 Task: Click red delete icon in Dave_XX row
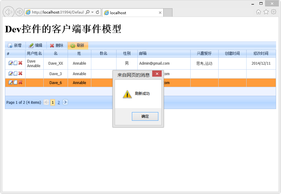point(20,63)
